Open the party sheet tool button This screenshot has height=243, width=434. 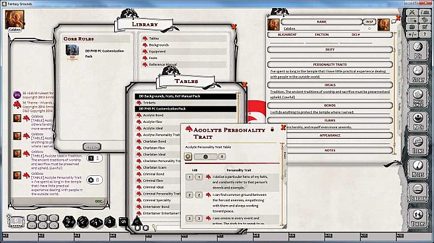425,13
